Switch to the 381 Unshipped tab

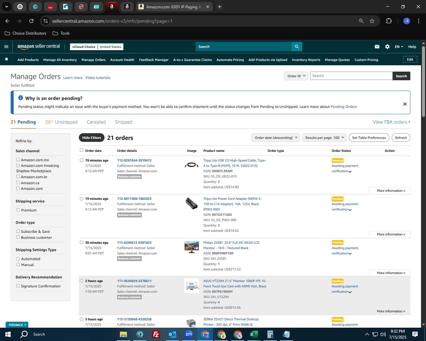click(61, 122)
